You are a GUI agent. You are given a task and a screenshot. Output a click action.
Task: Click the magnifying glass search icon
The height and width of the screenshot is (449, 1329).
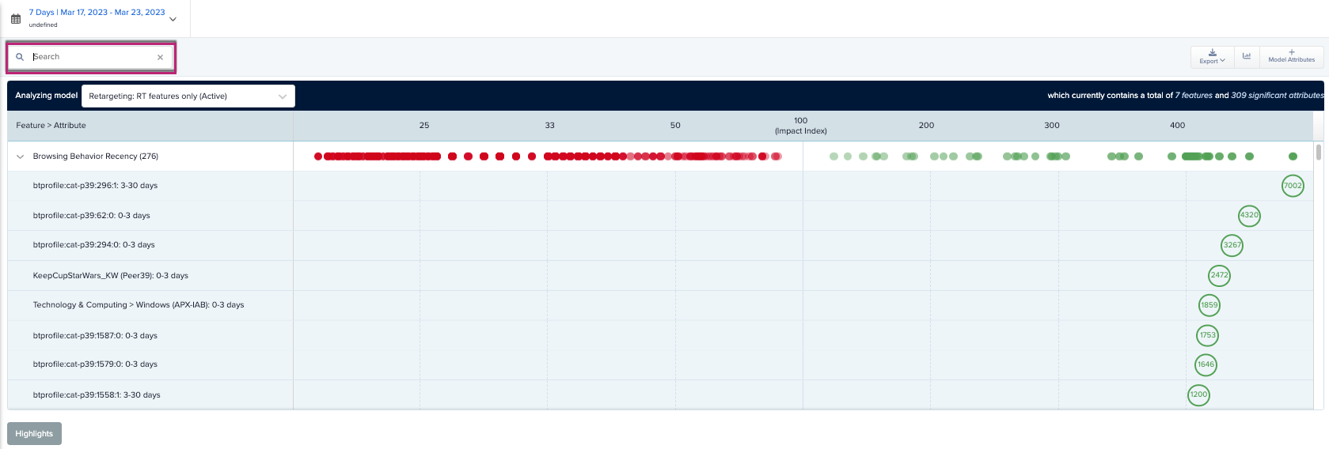click(20, 57)
